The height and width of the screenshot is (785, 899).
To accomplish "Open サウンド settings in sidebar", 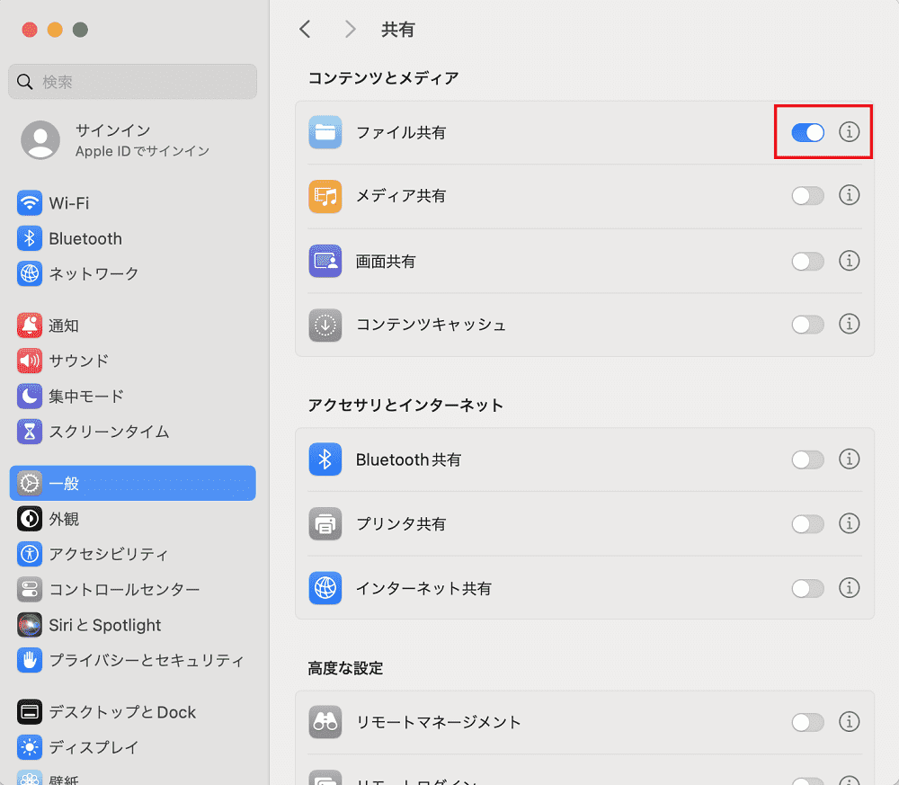I will tap(132, 361).
